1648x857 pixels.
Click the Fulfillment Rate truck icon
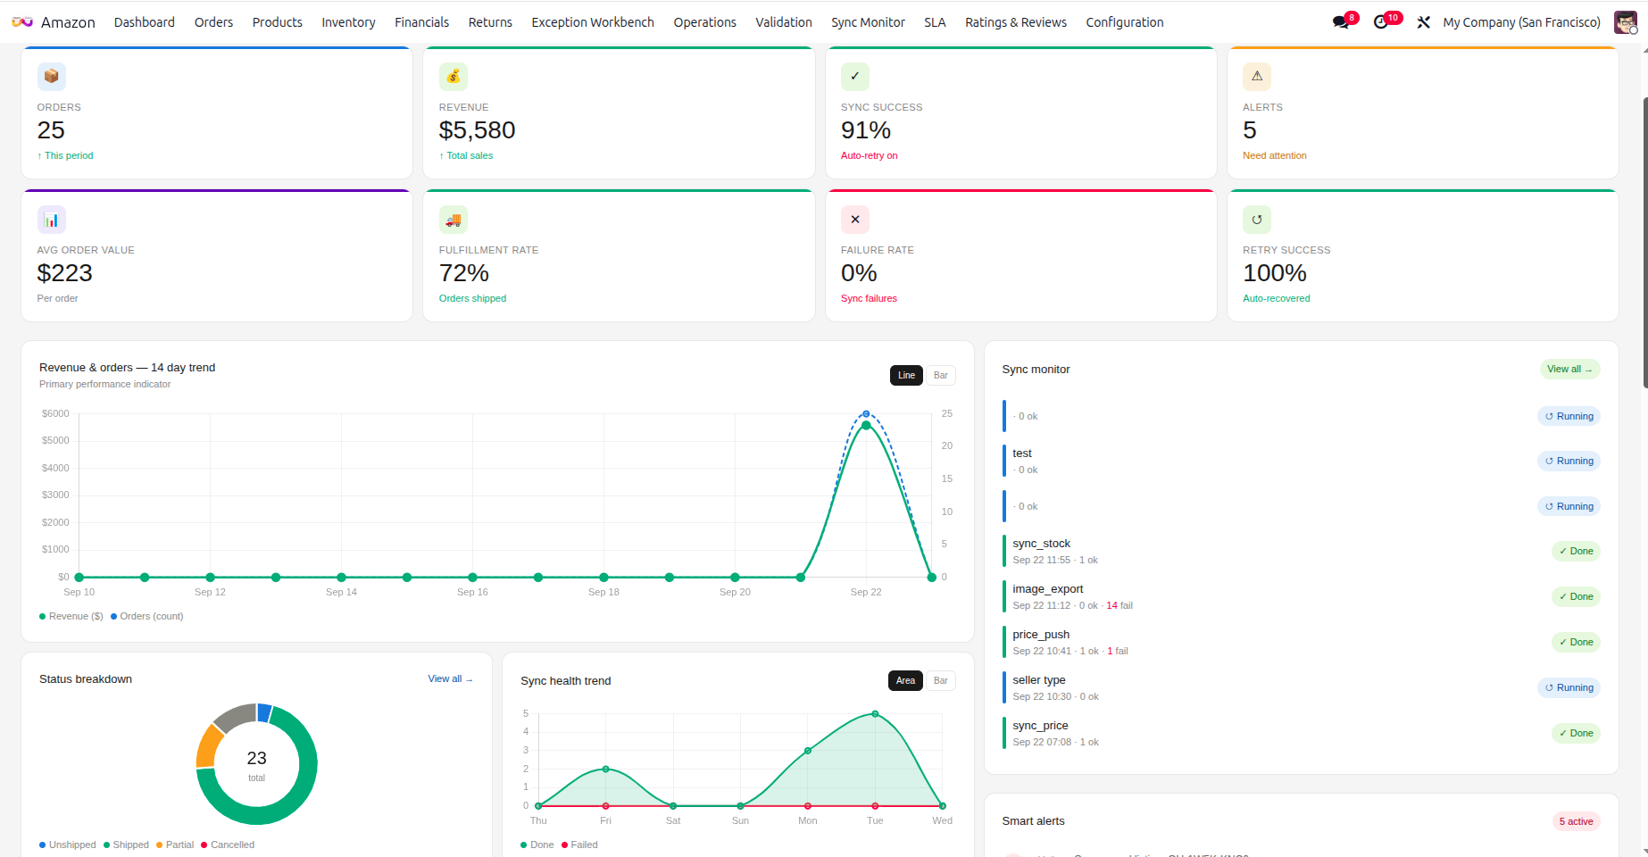[454, 220]
